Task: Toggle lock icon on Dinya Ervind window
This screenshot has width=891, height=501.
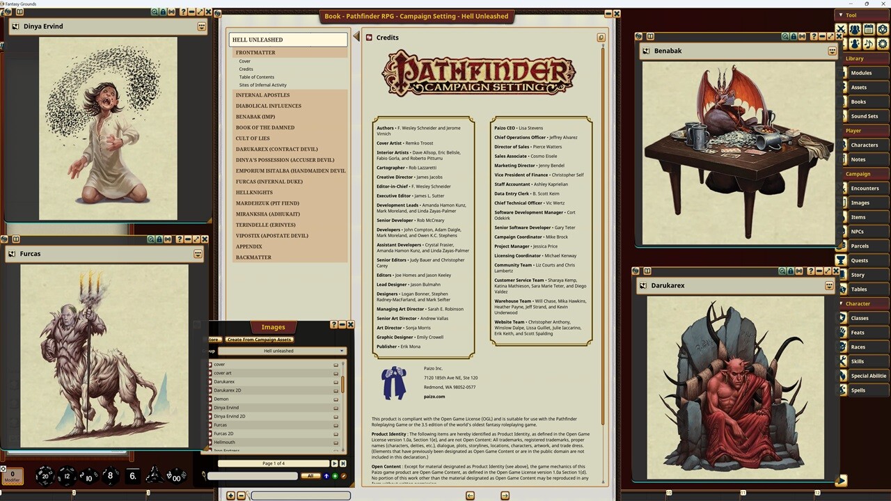Action: pyautogui.click(x=164, y=12)
